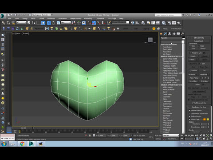Click the MSmooth button
This screenshot has width=213, height=160.
click(192, 74)
